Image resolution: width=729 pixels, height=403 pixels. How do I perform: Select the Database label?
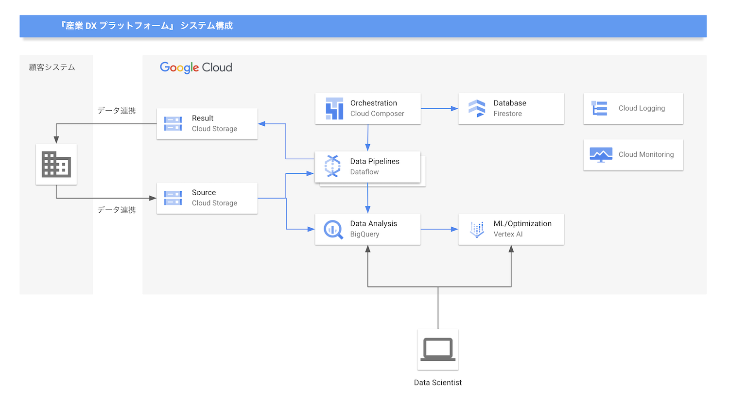pyautogui.click(x=510, y=103)
